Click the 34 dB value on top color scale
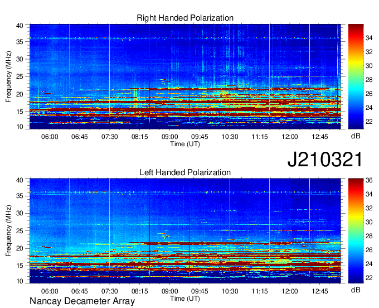The image size is (379, 308). [x=369, y=38]
